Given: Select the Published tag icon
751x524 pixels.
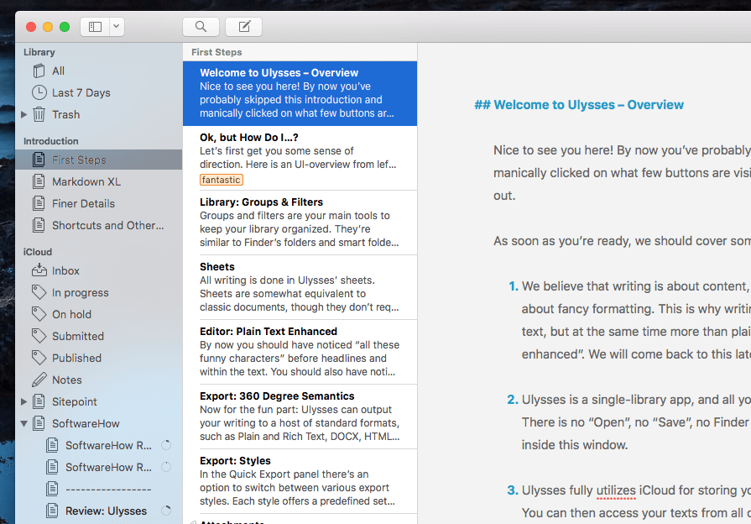Looking at the screenshot, I should (39, 358).
